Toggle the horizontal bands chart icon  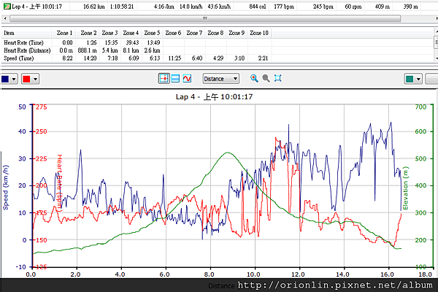pyautogui.click(x=175, y=79)
